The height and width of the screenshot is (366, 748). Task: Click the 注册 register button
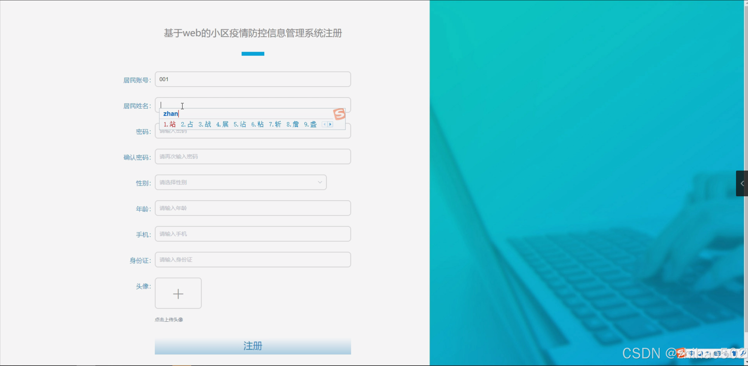tap(252, 346)
